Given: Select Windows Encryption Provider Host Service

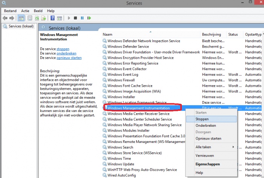Looking at the screenshot, I should coord(182,58).
